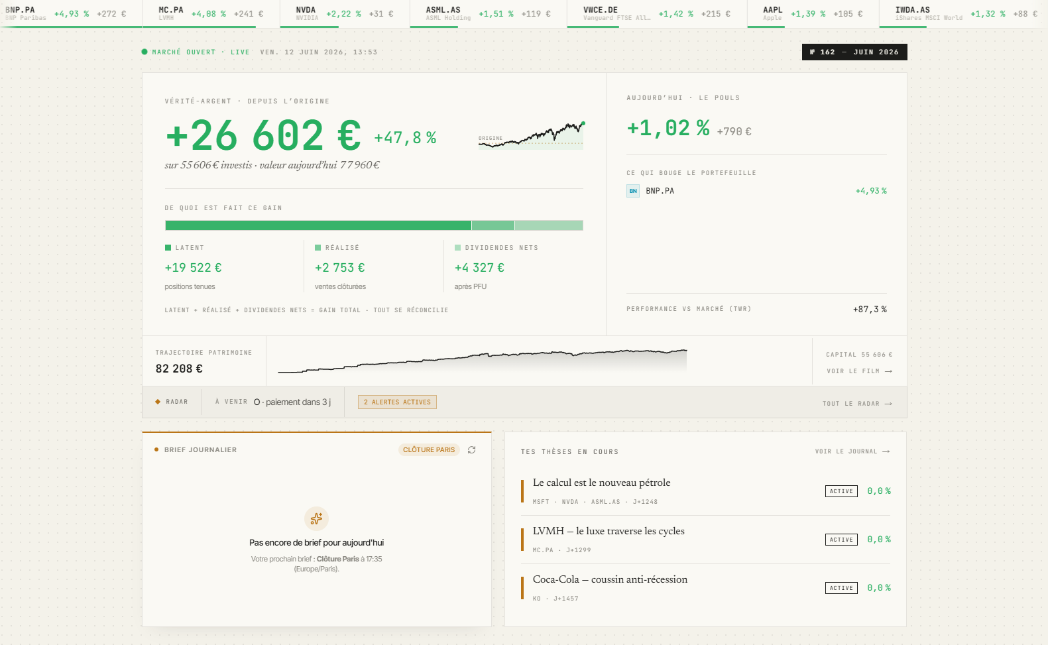Click the +790 € daily gain value

coord(734,132)
